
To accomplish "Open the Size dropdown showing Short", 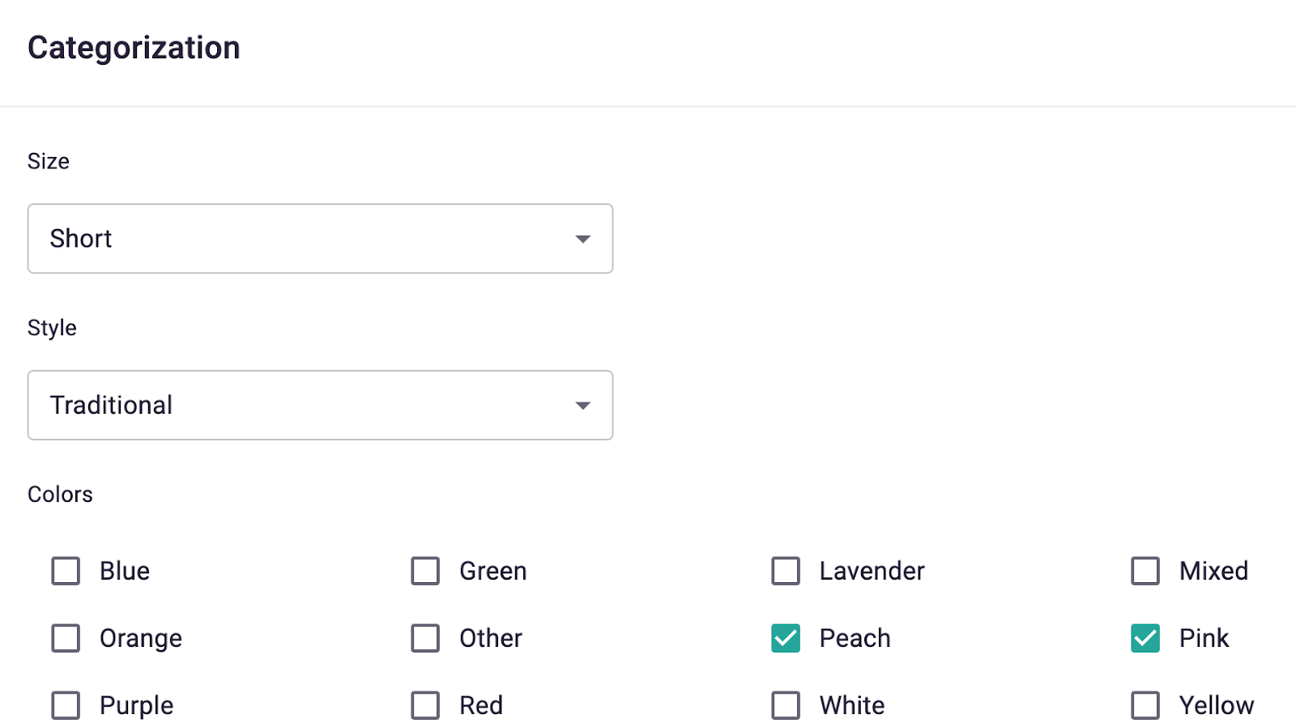I will [320, 239].
